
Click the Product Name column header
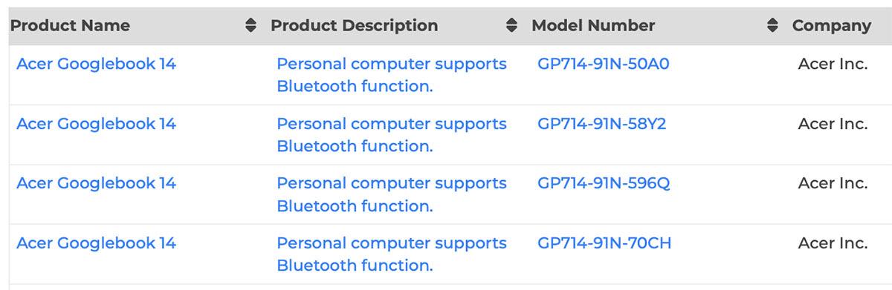pyautogui.click(x=70, y=26)
